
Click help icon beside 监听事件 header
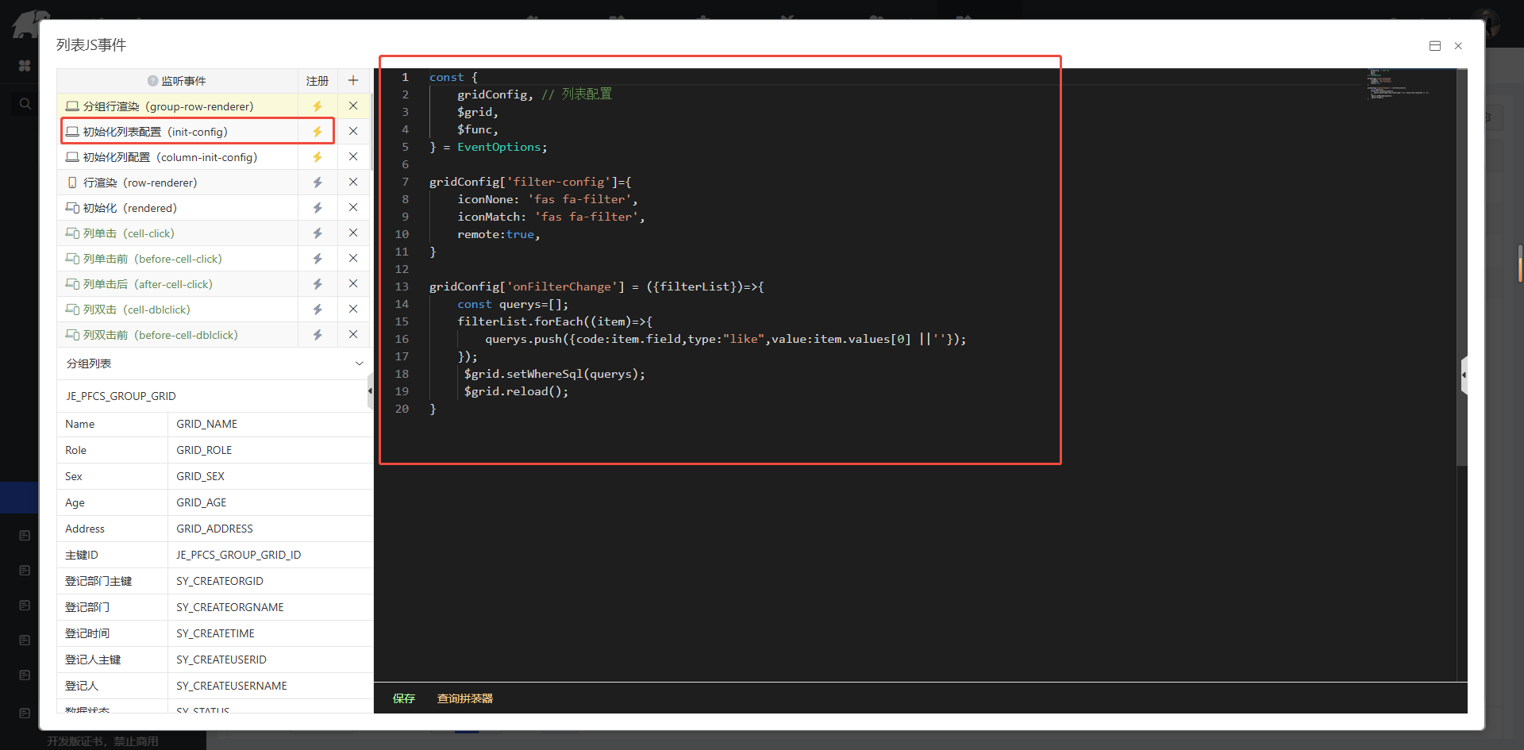coord(152,81)
